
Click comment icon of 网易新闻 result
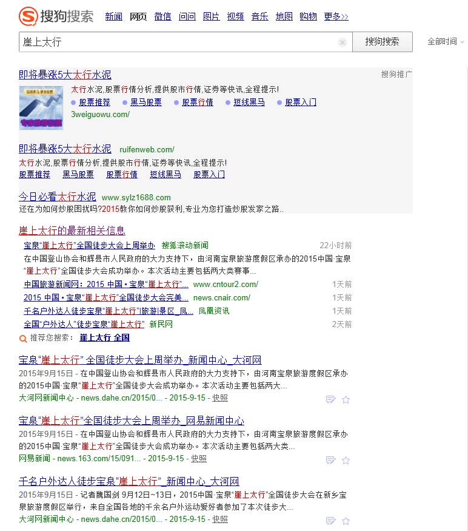click(x=330, y=460)
